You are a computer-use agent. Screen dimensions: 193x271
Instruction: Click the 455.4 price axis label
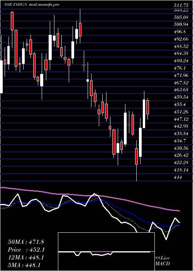tap(179, 104)
